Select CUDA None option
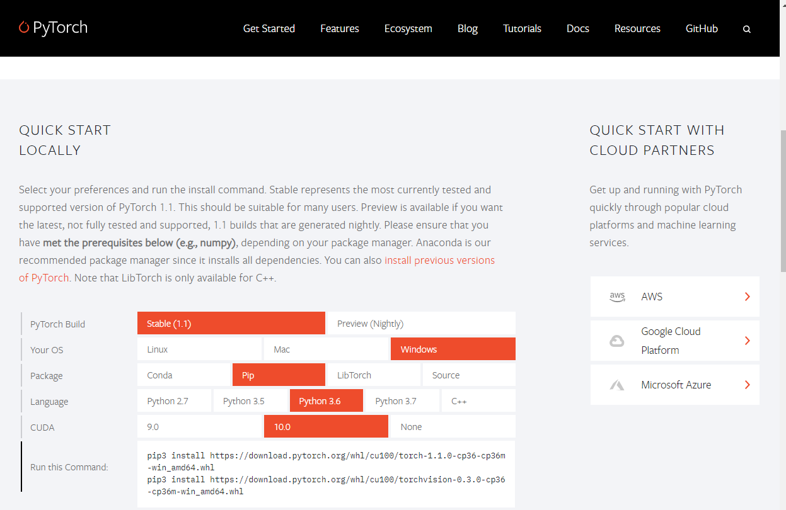The image size is (786, 510). pos(453,426)
